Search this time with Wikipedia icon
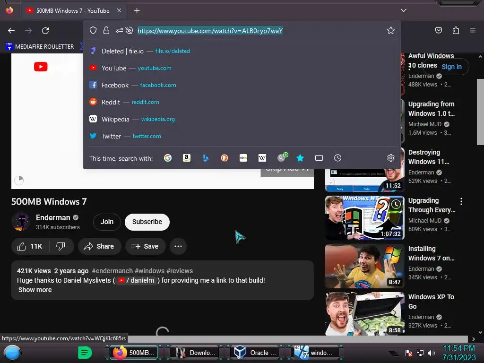The height and width of the screenshot is (363, 484). [262, 158]
